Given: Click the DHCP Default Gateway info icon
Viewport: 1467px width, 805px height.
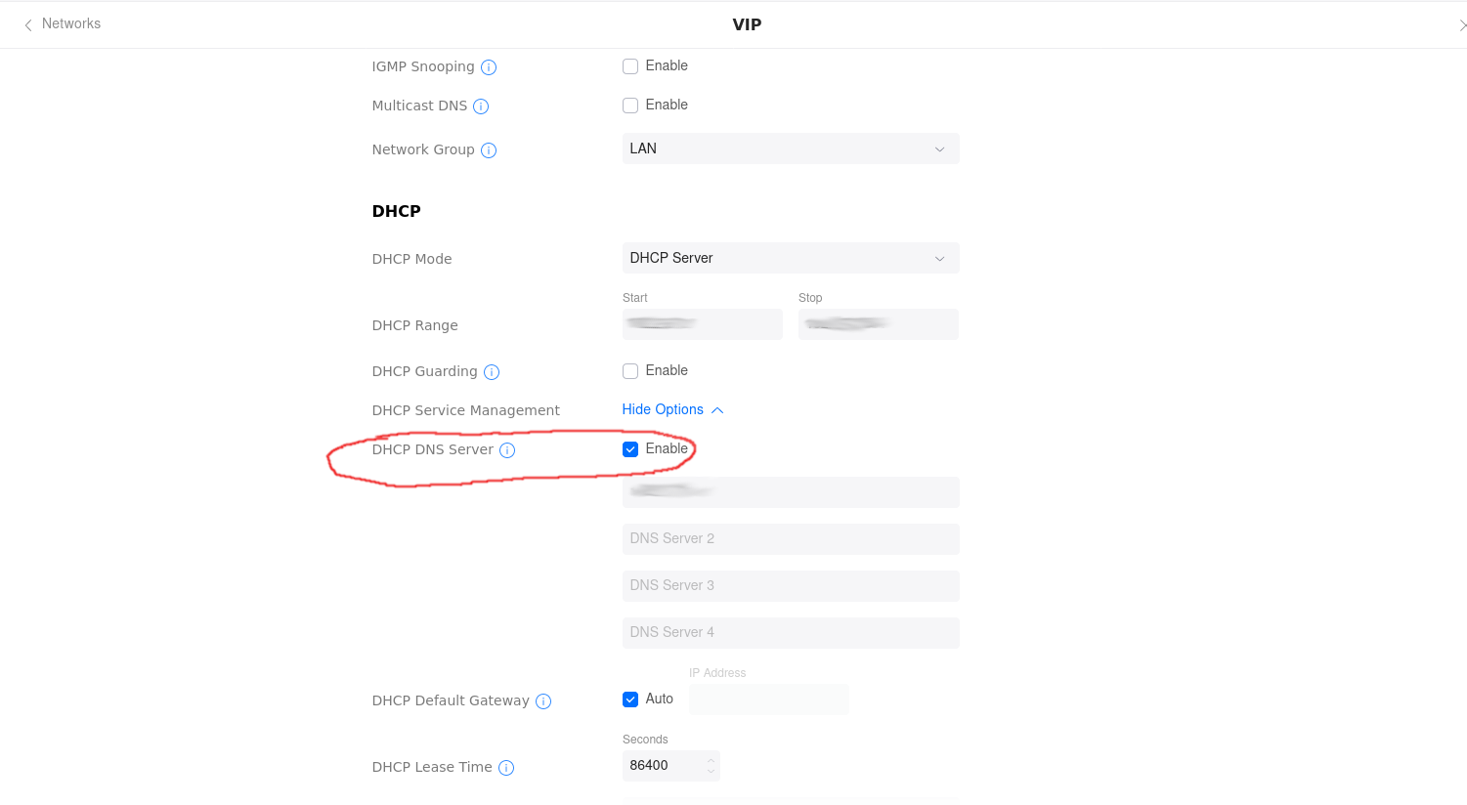Looking at the screenshot, I should 543,701.
